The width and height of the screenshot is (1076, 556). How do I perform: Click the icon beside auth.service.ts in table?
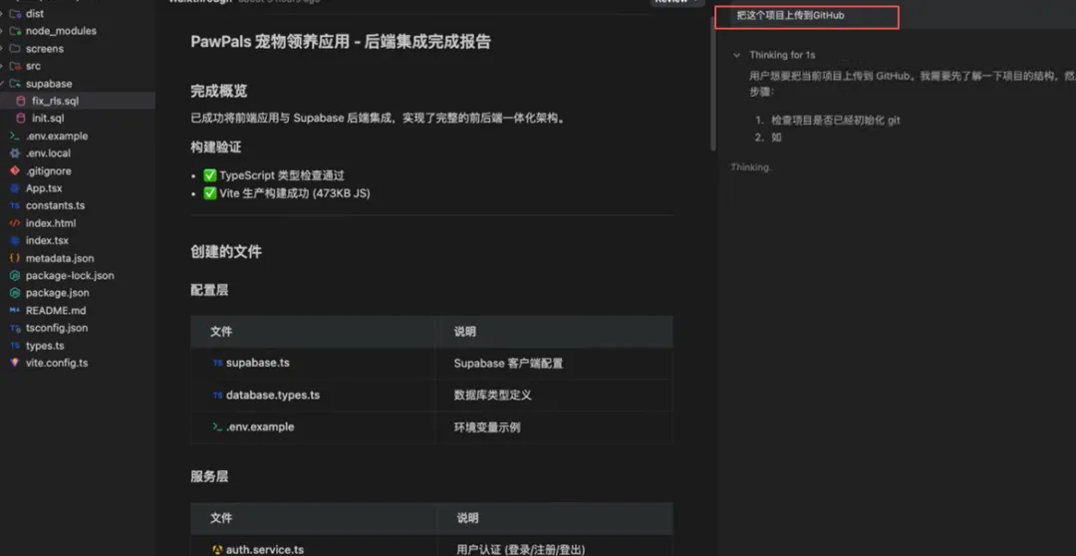[217, 550]
